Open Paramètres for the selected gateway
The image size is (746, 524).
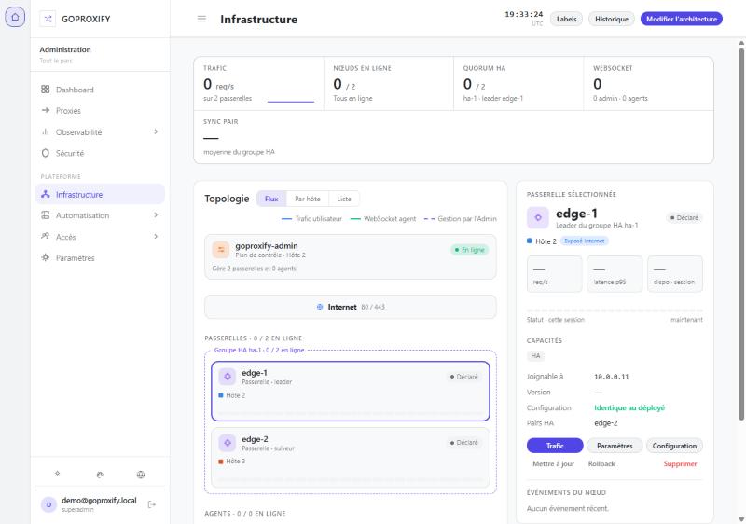click(x=615, y=446)
